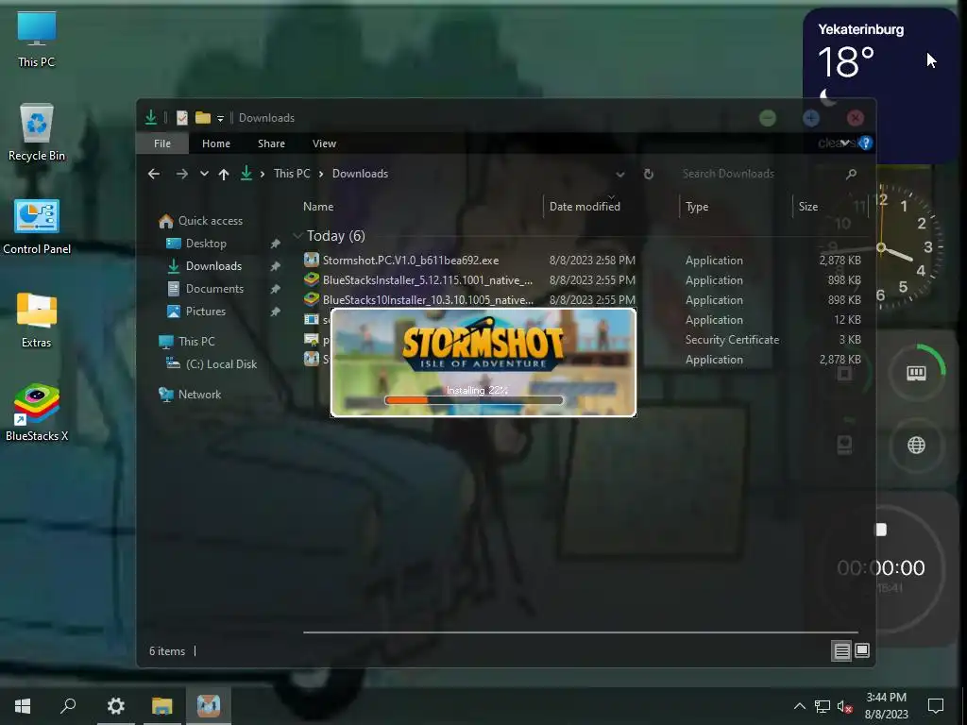Click Properties quick access toolbar icon

pyautogui.click(x=182, y=118)
